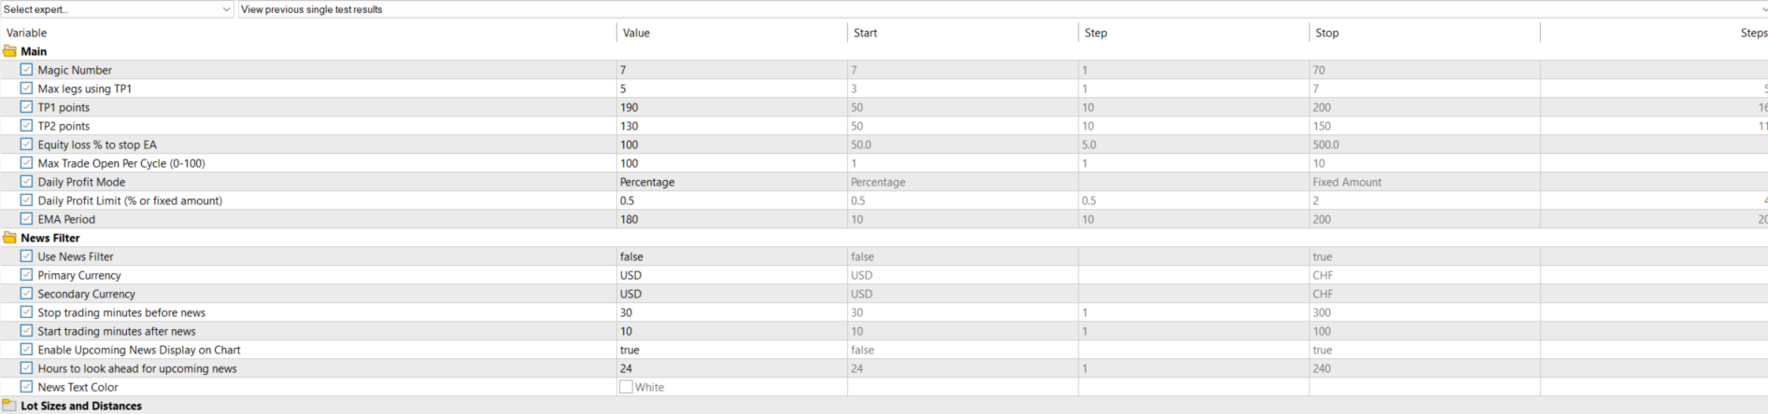The image size is (1768, 414).
Task: Toggle the EMA Period checkbox
Action: click(26, 219)
